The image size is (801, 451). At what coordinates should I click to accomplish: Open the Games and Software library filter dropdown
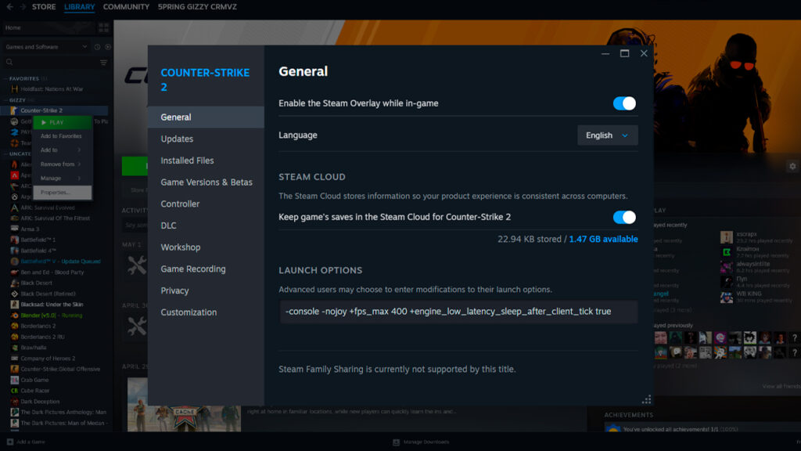46,47
